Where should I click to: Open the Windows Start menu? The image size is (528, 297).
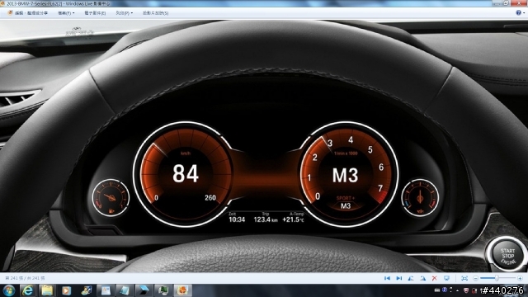coord(9,290)
